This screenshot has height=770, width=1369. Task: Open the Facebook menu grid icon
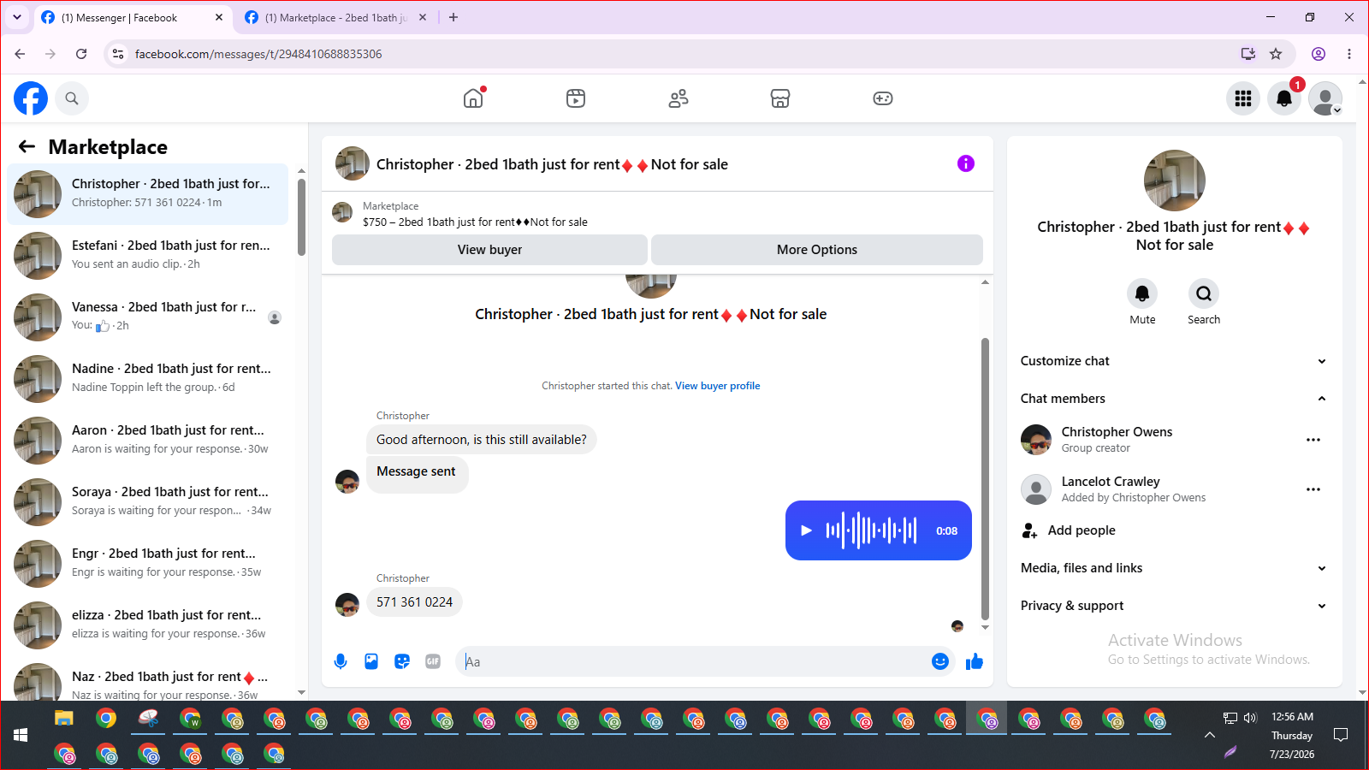click(x=1243, y=98)
